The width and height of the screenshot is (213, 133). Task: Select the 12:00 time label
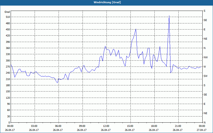click(106, 126)
